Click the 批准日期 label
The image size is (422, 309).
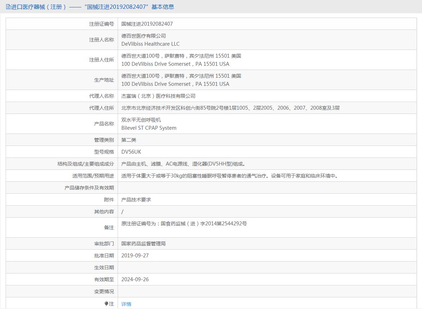point(104,256)
